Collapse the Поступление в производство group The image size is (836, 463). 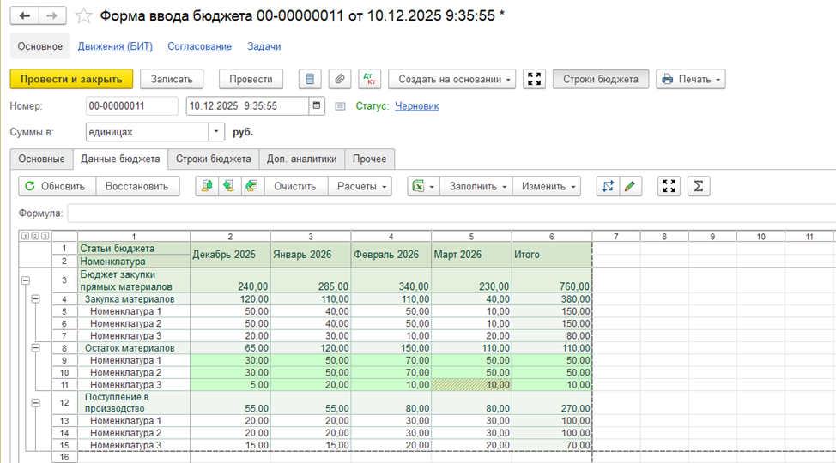(35, 403)
